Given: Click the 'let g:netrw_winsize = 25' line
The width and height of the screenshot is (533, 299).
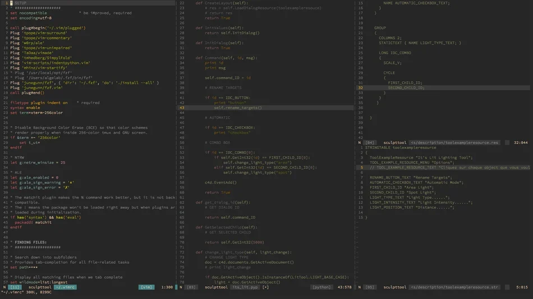Looking at the screenshot, I should coord(38,162).
